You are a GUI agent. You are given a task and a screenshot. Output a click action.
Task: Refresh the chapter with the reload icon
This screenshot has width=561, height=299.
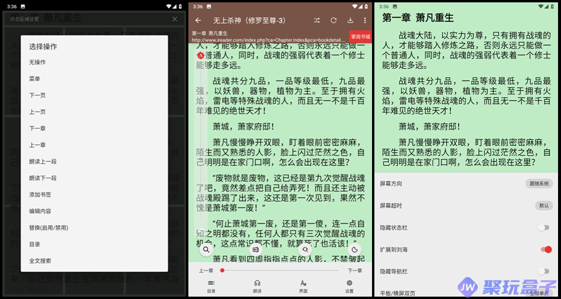pos(334,21)
